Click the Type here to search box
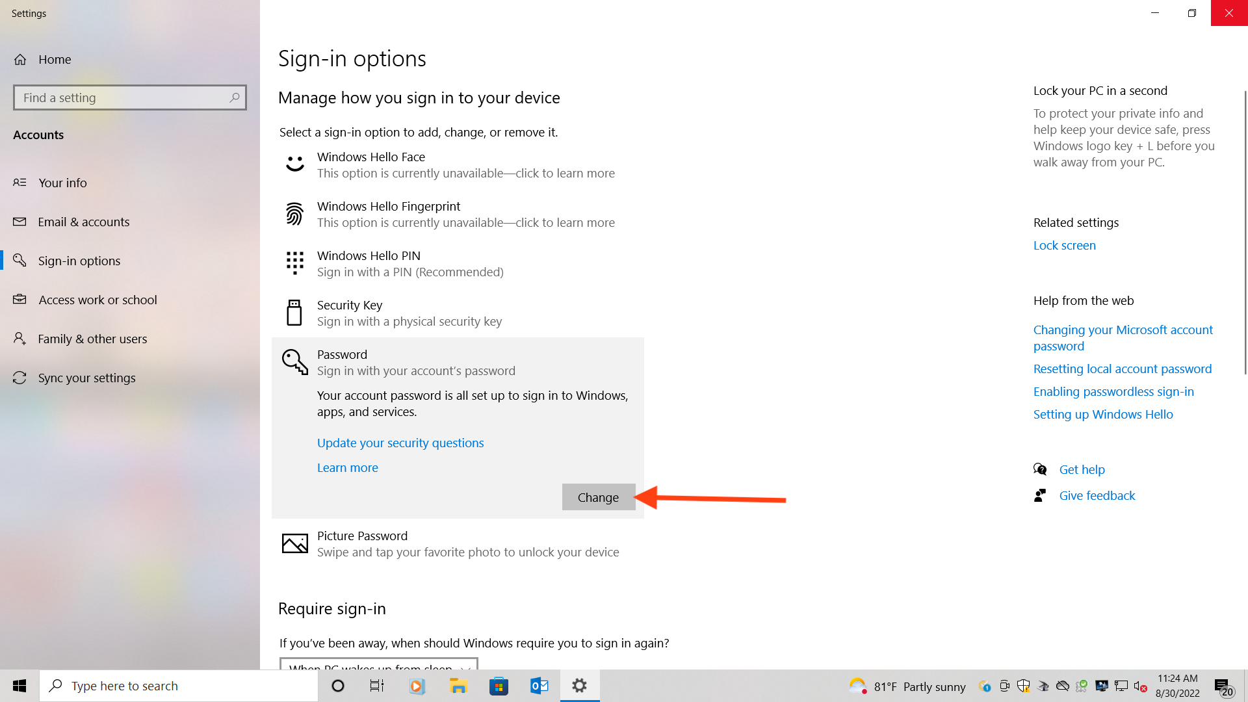Viewport: 1248px width, 702px height. tap(179, 686)
